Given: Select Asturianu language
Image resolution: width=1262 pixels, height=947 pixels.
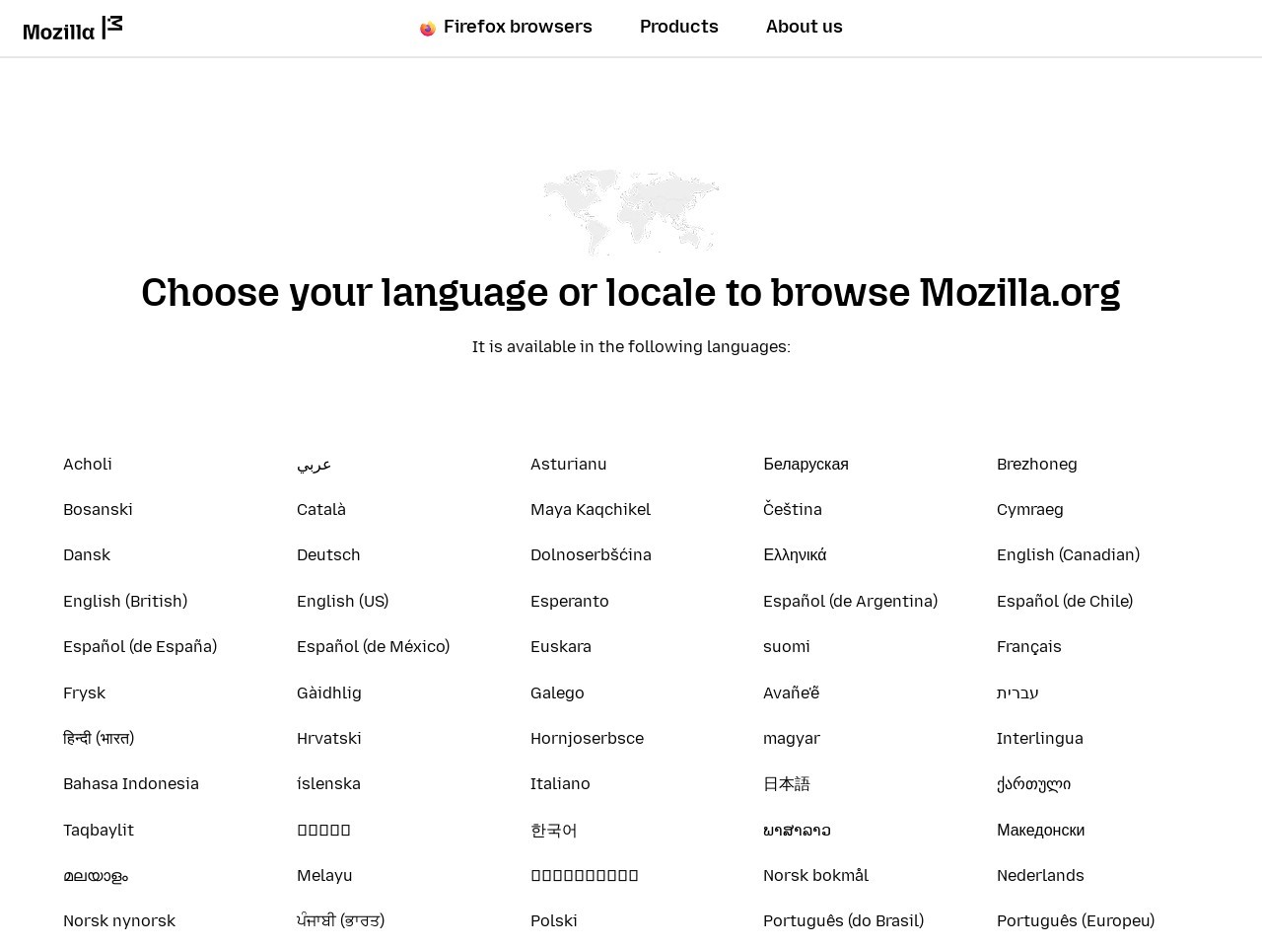Looking at the screenshot, I should tap(569, 464).
